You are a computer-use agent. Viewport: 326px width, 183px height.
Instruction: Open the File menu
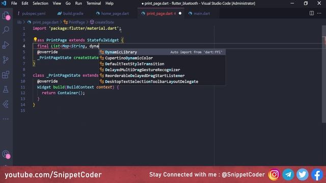tap(14, 4)
